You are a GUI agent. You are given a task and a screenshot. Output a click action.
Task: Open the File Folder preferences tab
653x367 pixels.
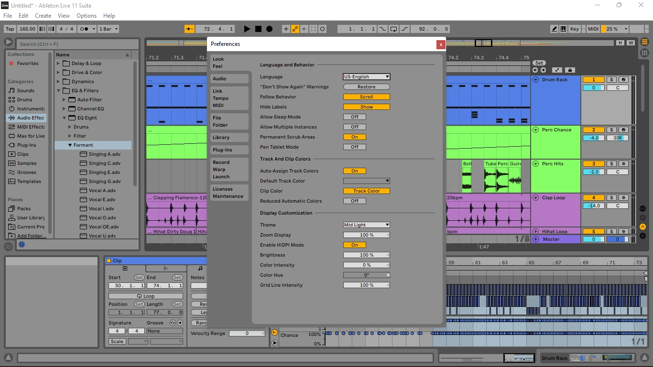click(229, 121)
